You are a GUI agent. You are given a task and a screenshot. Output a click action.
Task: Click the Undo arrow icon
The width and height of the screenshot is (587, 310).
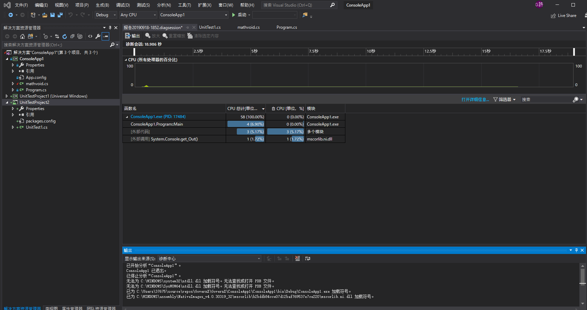tap(71, 15)
